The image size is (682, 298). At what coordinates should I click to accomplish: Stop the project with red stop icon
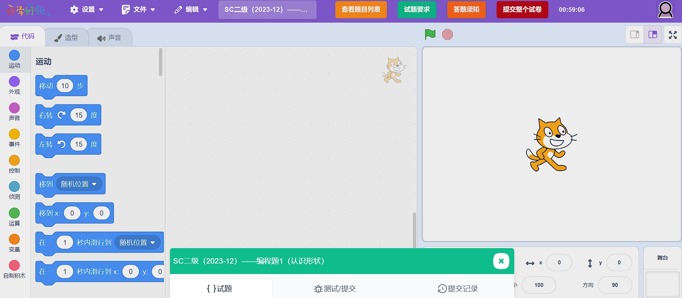tap(447, 34)
